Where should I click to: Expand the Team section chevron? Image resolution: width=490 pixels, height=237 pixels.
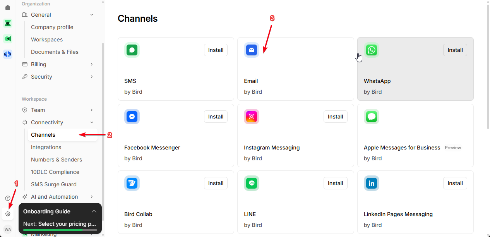pos(92,110)
